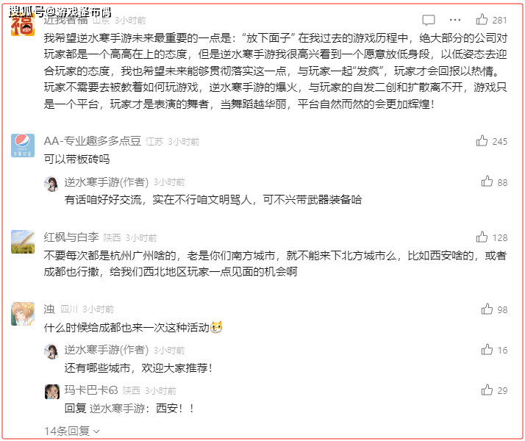This screenshot has height=441, width=525.
Task: Like AA-专业趣多多点豆's comment with 245 likes
Action: [x=482, y=141]
